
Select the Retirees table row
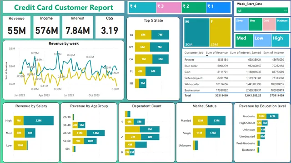coord(234,60)
